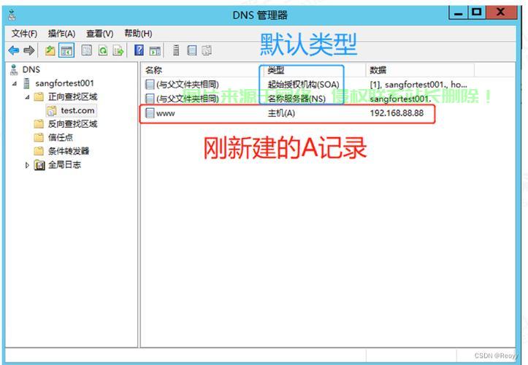Open the 操作(A) menu

[x=61, y=34]
